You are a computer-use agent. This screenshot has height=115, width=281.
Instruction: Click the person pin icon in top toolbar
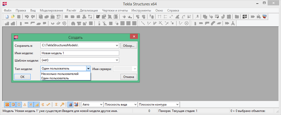click(x=197, y=17)
